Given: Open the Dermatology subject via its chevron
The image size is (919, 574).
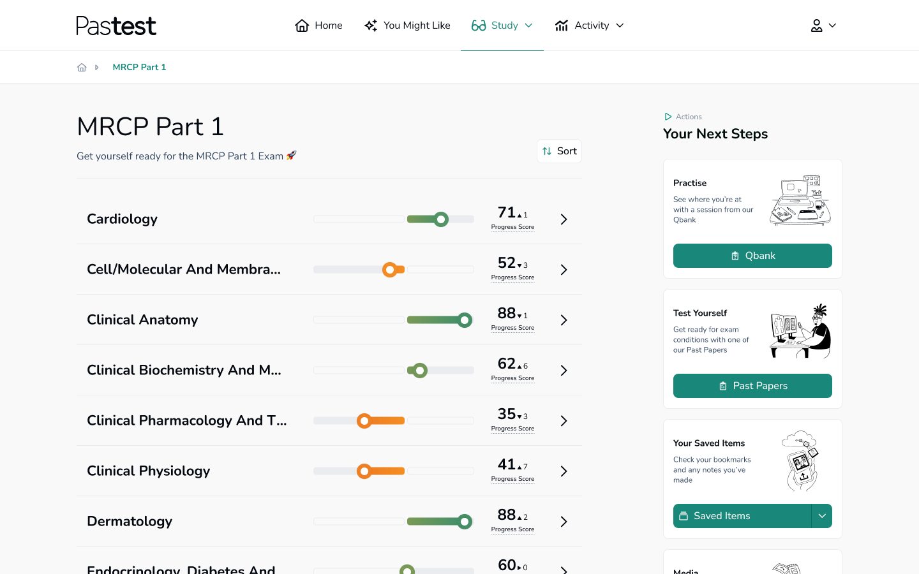Looking at the screenshot, I should pyautogui.click(x=564, y=521).
